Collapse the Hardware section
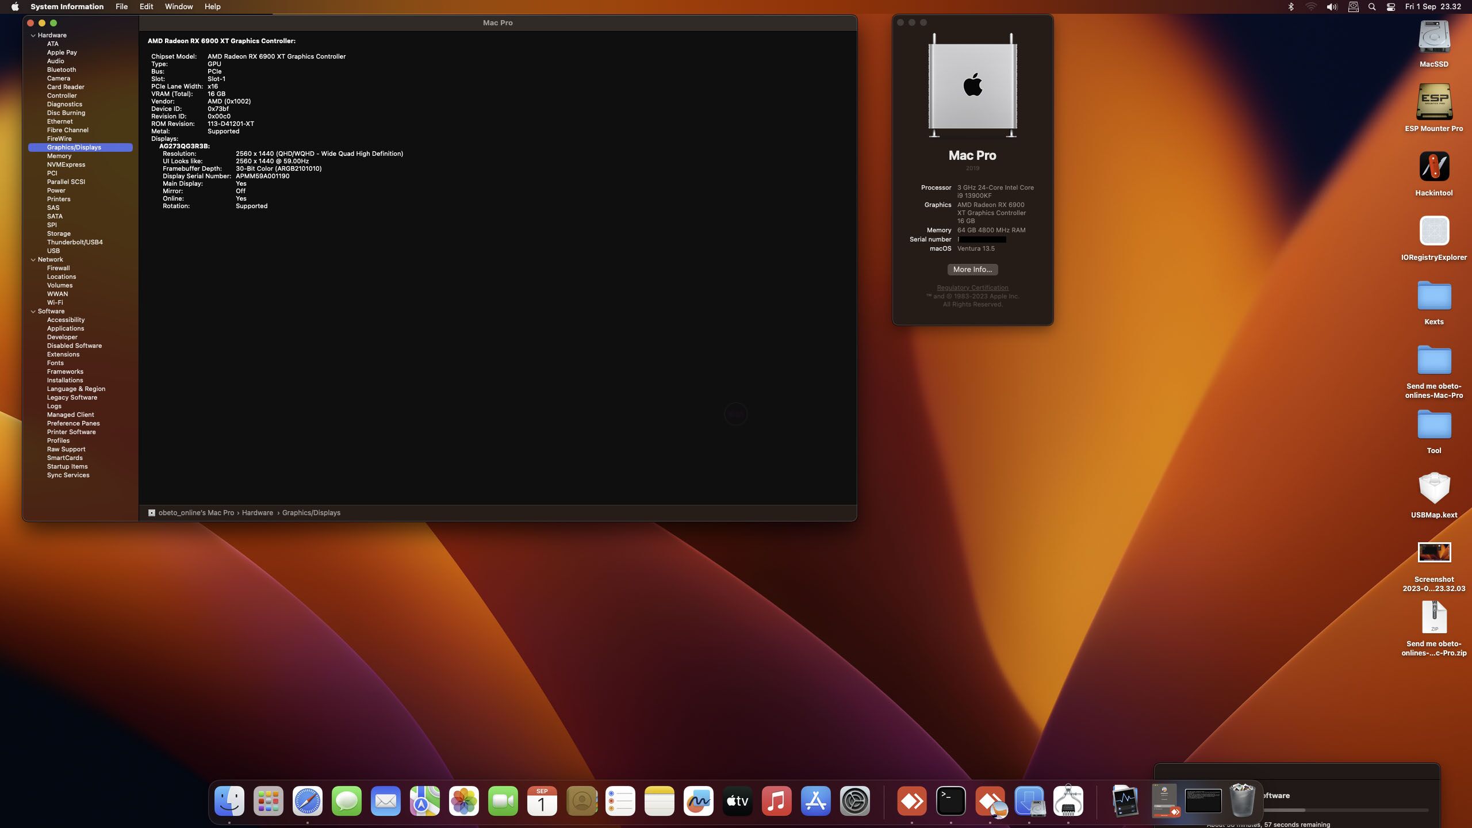 pos(33,36)
